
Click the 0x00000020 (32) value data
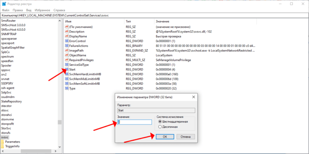click(166, 89)
